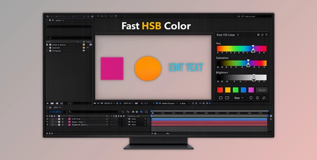Viewport: 317px width, 160px height.
Task: Adjust the Brightness grayscale slider handle
Action: coord(254,78)
